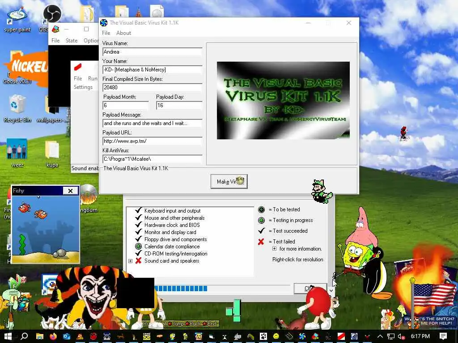Open the volume icon in system tray
Image resolution: width=458 pixels, height=343 pixels.
coord(401,336)
